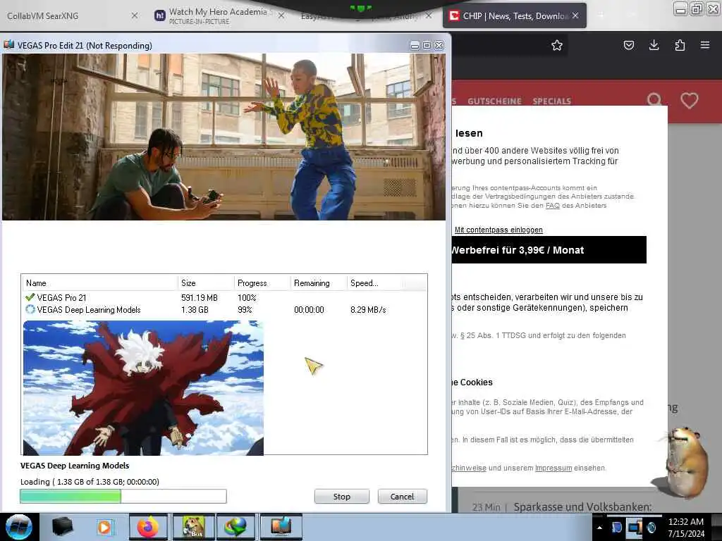This screenshot has height=541, width=722.
Task: Click the green checkmark beside VEGAS Pro 21
Action: [30, 297]
